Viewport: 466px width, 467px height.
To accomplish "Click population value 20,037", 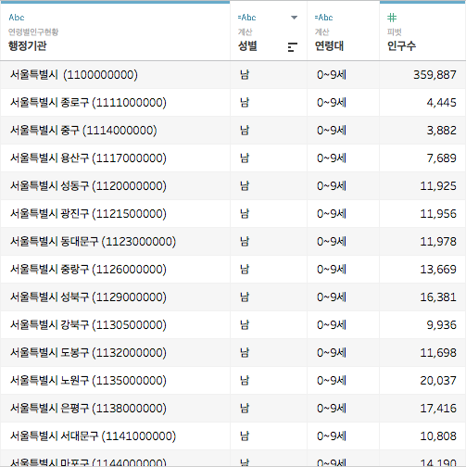I will 438,381.
